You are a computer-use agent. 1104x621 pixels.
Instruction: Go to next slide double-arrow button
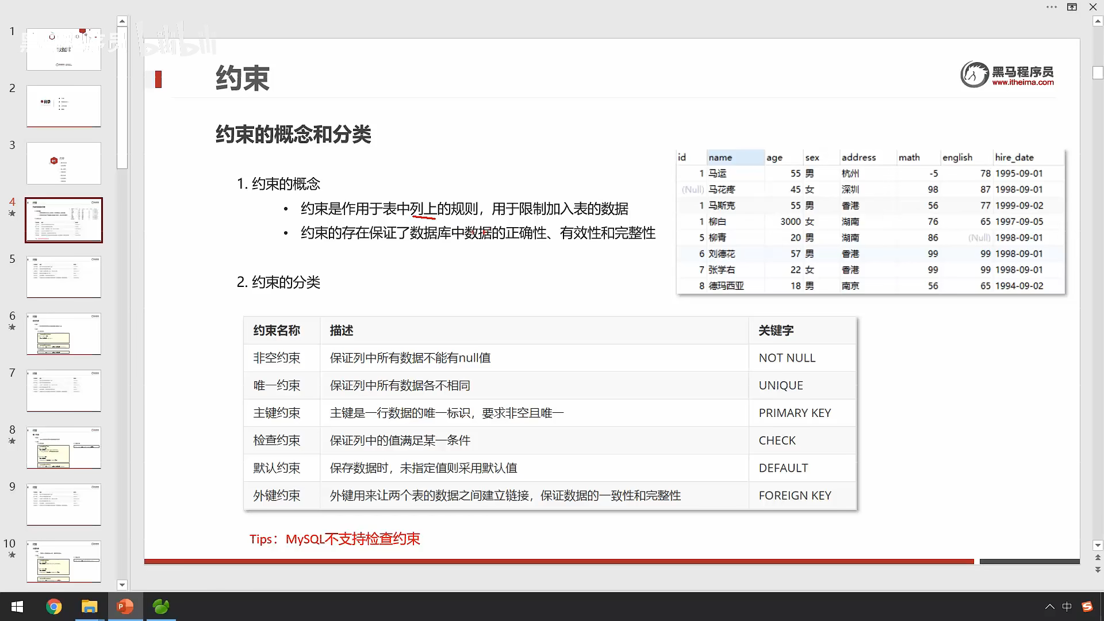1098,569
